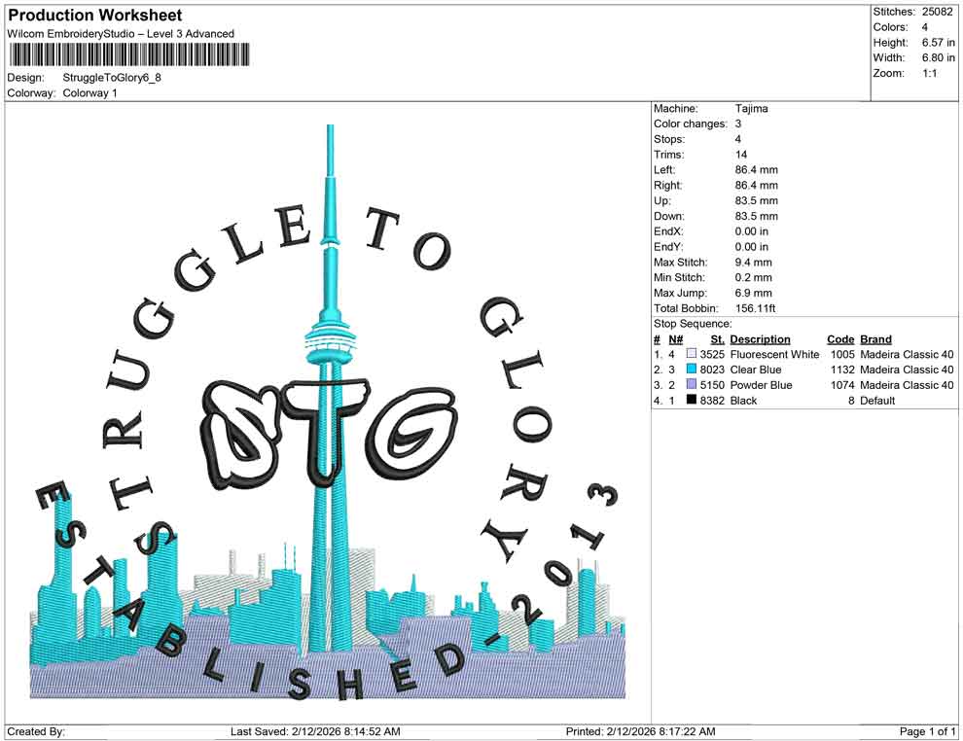The height and width of the screenshot is (741, 963).
Task: Click the Min Stitch value '0.2 mm'
Action: tap(754, 277)
